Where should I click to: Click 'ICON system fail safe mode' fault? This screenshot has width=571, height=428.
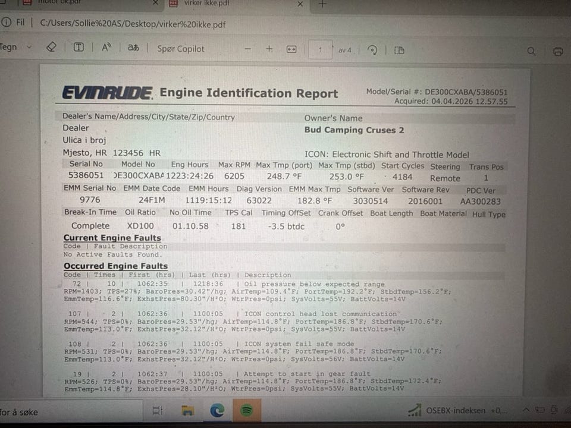pyautogui.click(x=299, y=344)
